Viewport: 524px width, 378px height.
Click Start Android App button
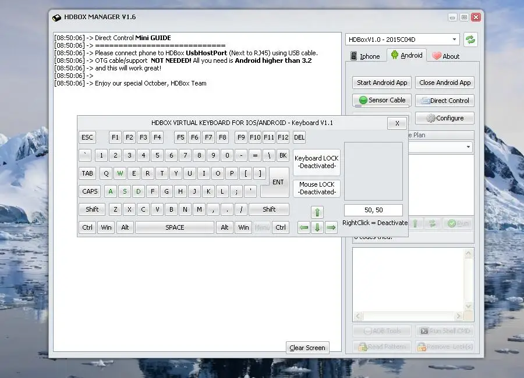click(x=381, y=83)
